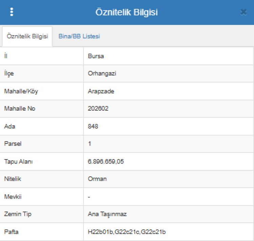Viewport: 254px width, 241px height.
Task: Click the Öznitelik Bilgisi header title
Action: (127, 12)
